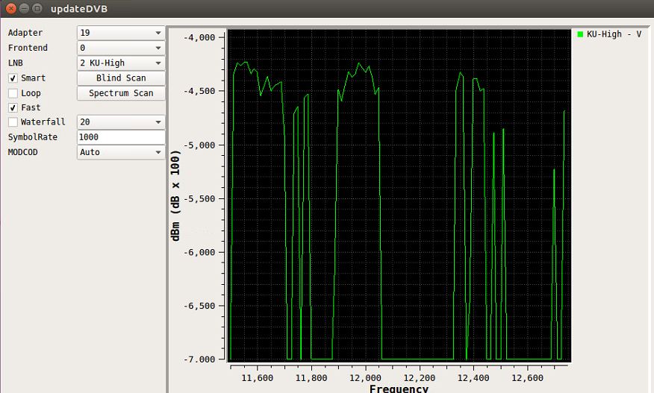Image resolution: width=654 pixels, height=393 pixels.
Task: Open the Adapter dropdown showing 19
Action: coord(121,33)
